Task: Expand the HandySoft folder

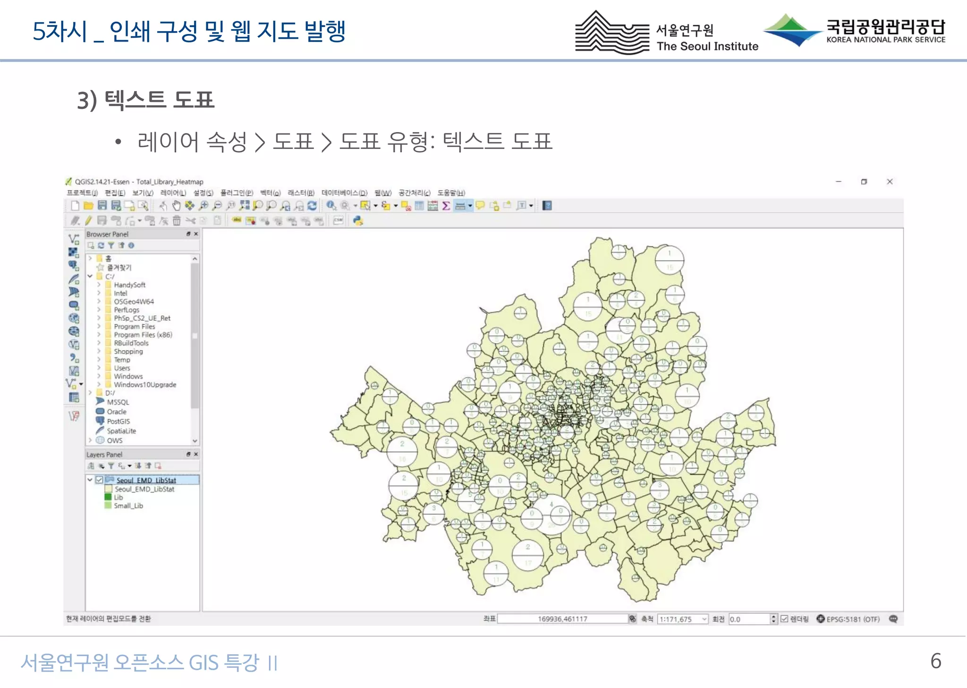Action: point(99,285)
